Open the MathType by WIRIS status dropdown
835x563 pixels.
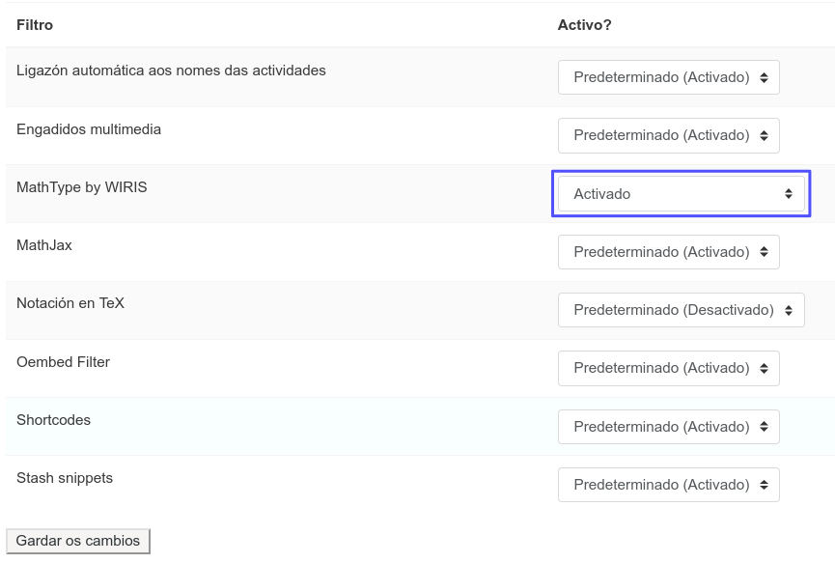pyautogui.click(x=681, y=194)
